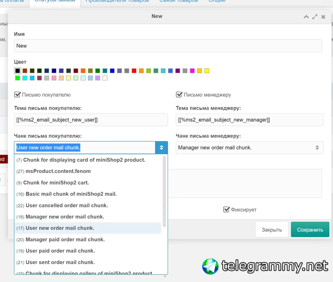Toggle the Письмо менеджеру checkbox
This screenshot has height=282, width=333.
pyautogui.click(x=179, y=94)
